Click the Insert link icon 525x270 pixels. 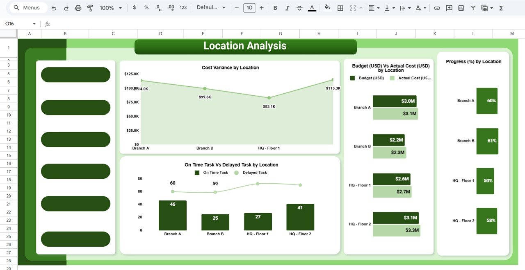pyautogui.click(x=437, y=8)
